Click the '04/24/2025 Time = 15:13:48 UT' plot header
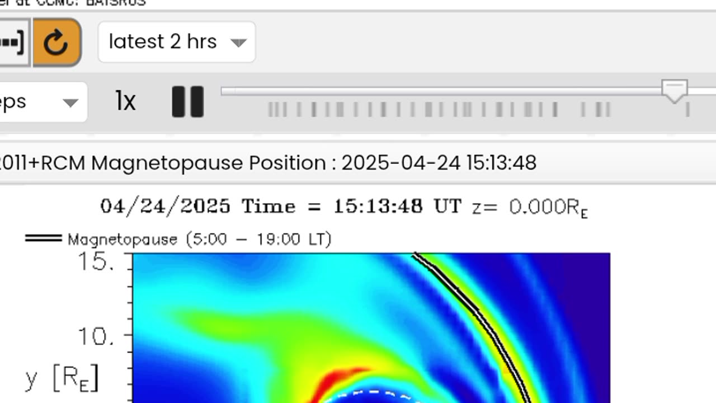The width and height of the screenshot is (716, 403). click(x=281, y=206)
